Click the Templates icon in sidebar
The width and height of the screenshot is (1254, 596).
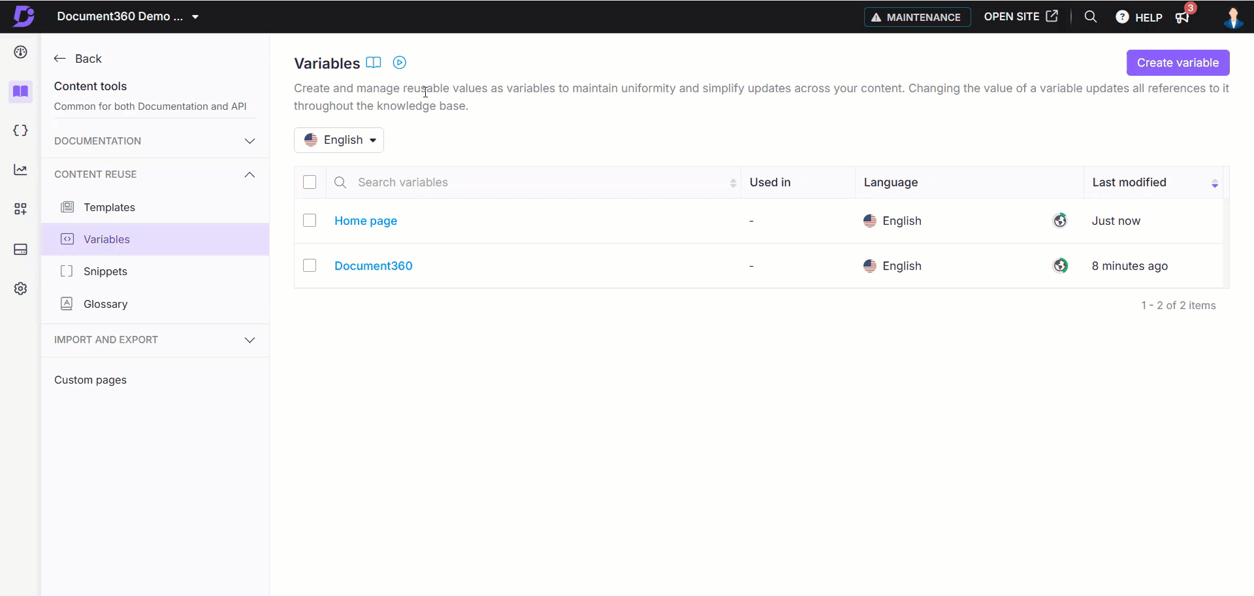[x=67, y=207]
